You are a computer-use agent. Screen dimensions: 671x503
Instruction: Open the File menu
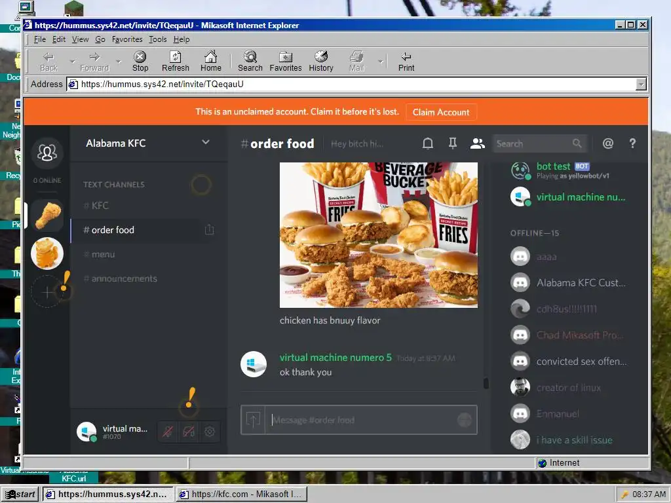[x=40, y=39]
